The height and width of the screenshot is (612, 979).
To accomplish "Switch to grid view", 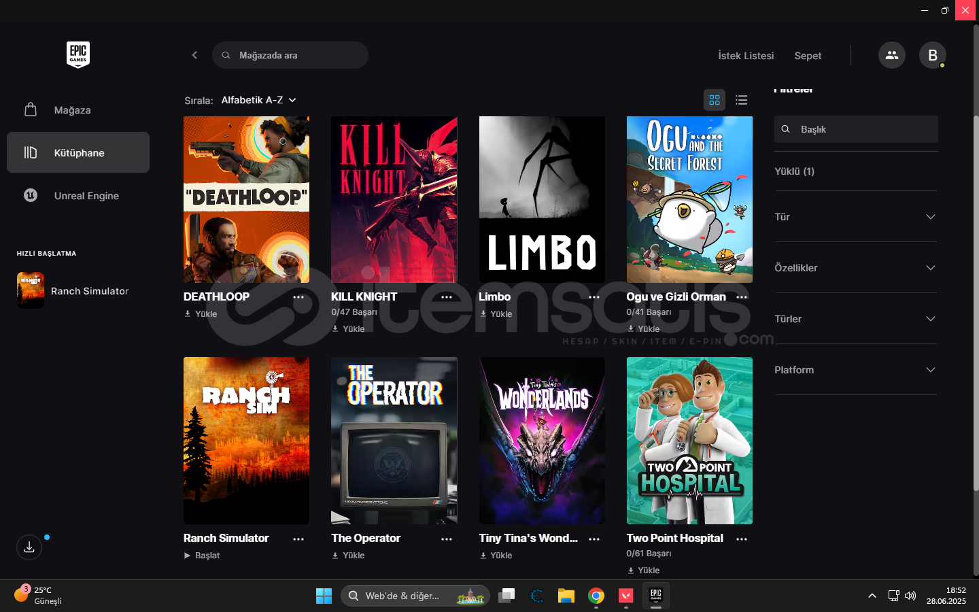I will click(x=715, y=100).
